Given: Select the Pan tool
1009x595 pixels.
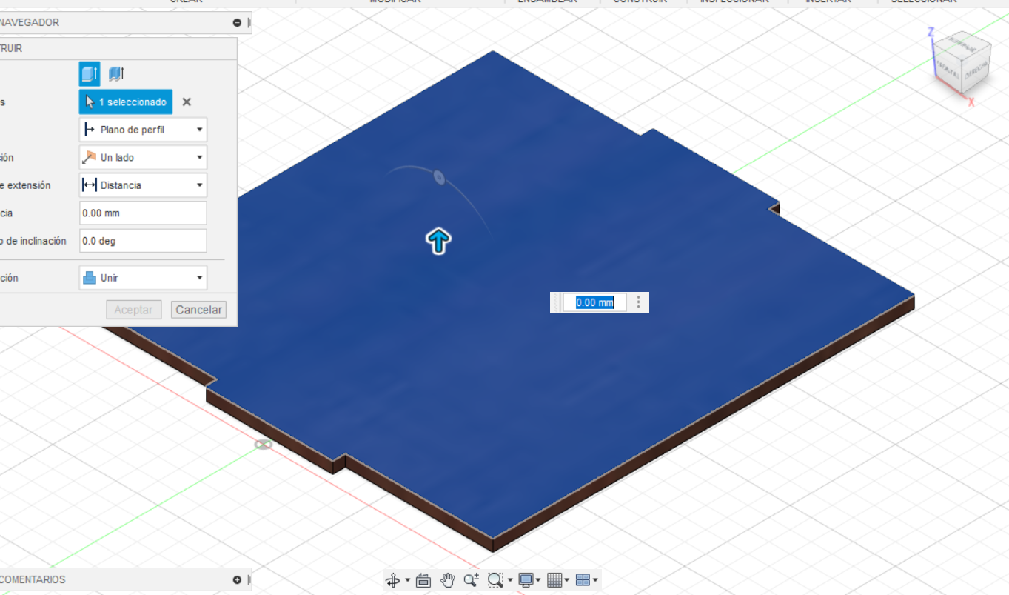Looking at the screenshot, I should click(x=447, y=580).
